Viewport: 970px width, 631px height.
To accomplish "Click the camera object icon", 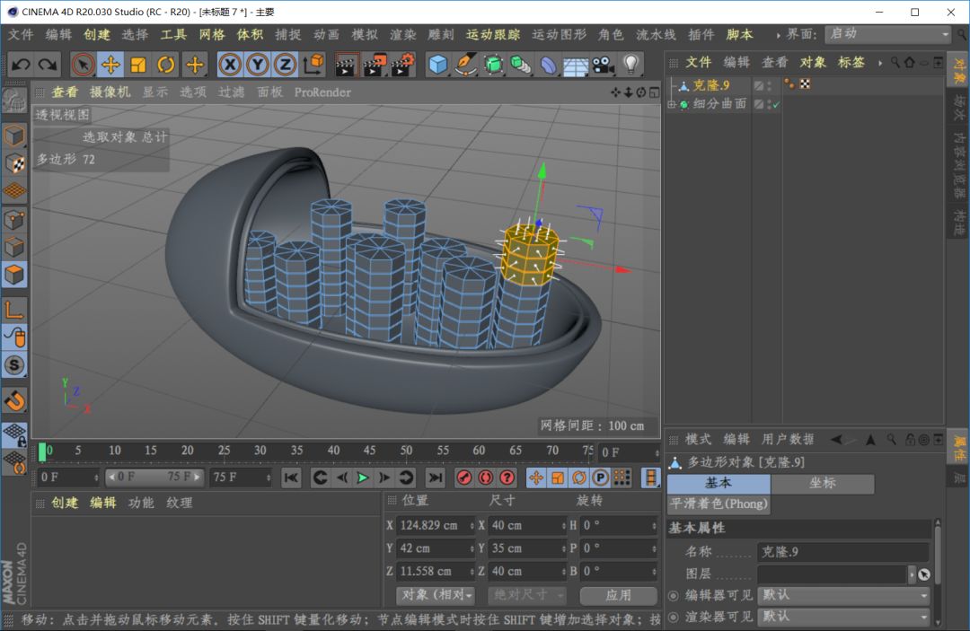I will (603, 65).
